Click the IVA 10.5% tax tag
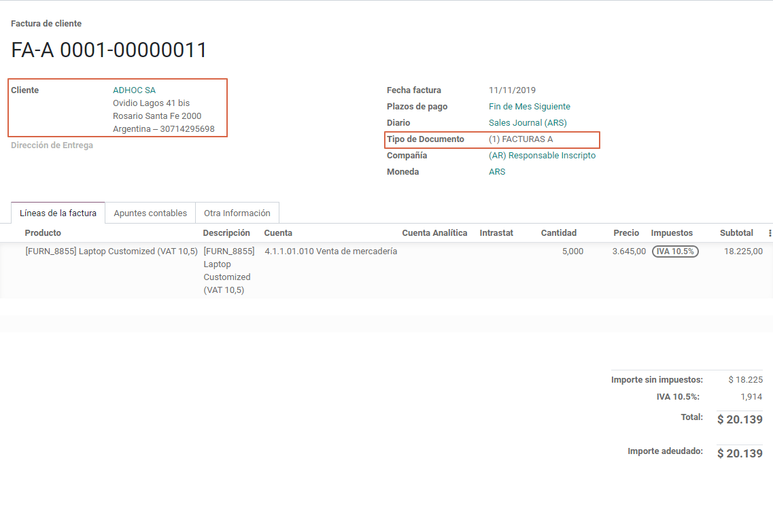The image size is (773, 522). (674, 251)
